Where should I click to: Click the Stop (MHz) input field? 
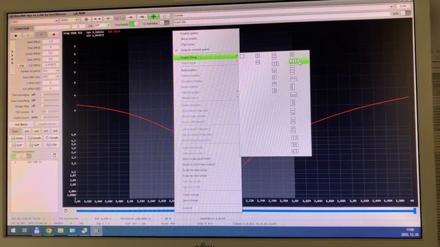pos(51,47)
